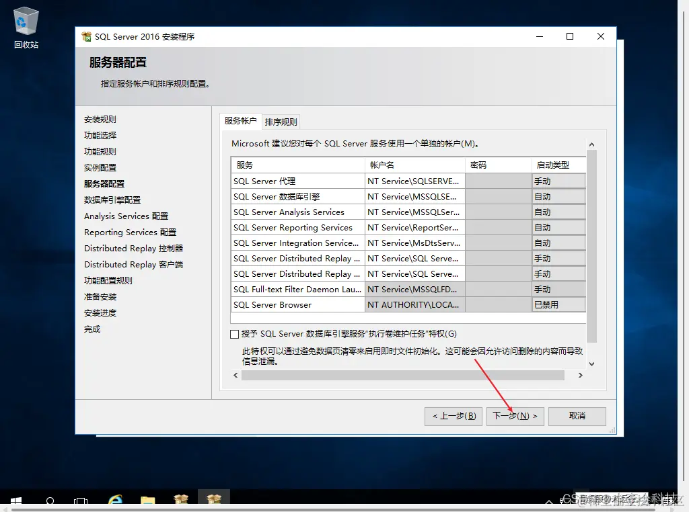Select the SQL Server Integration Service row name
Screen dimensions: 689x512
coord(297,243)
